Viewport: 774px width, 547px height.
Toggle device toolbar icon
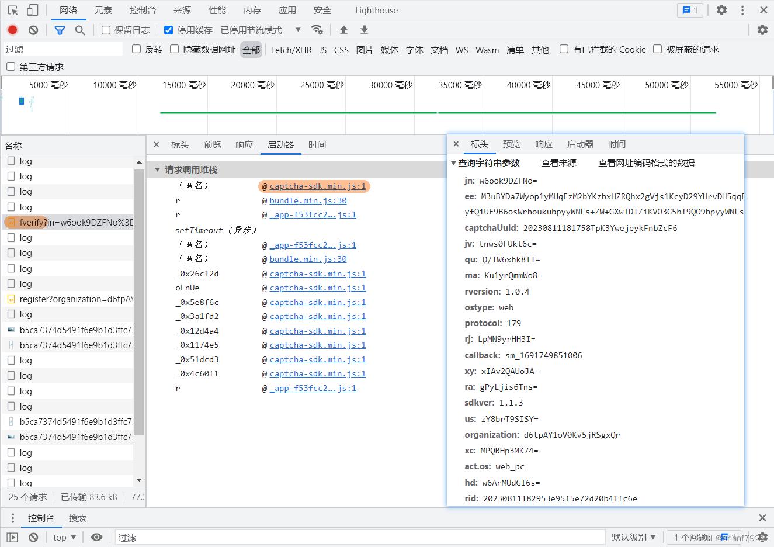(33, 10)
